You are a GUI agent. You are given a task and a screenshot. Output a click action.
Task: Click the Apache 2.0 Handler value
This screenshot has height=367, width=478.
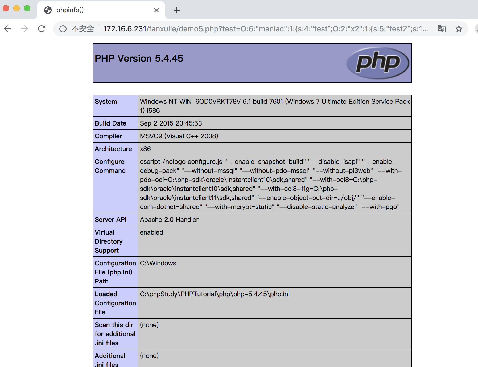coord(169,220)
